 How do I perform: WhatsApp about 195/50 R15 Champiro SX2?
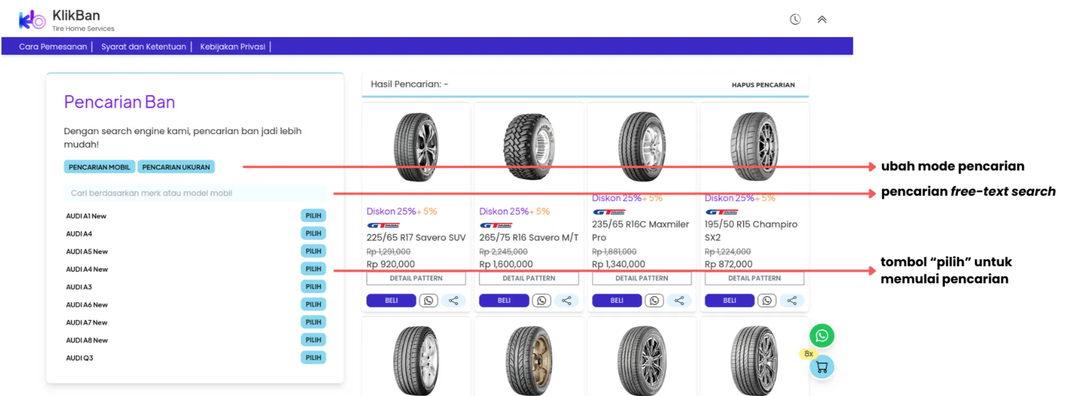tap(767, 300)
